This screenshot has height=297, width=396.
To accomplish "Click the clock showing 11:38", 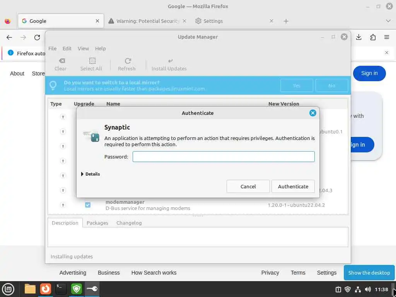I will (x=381, y=289).
